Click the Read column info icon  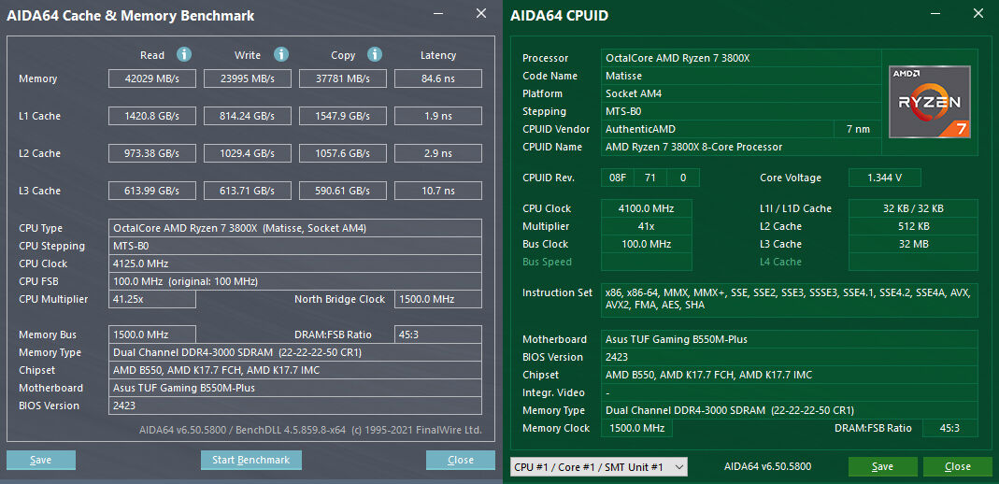184,55
